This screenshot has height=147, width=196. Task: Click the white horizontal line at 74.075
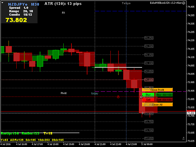click(118, 67)
